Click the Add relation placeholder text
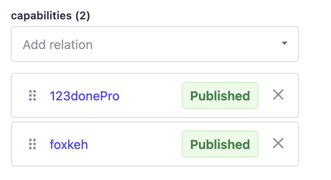The width and height of the screenshot is (331, 180). [58, 45]
